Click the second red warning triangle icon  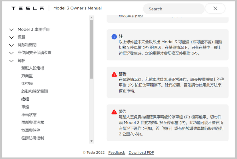point(114,112)
